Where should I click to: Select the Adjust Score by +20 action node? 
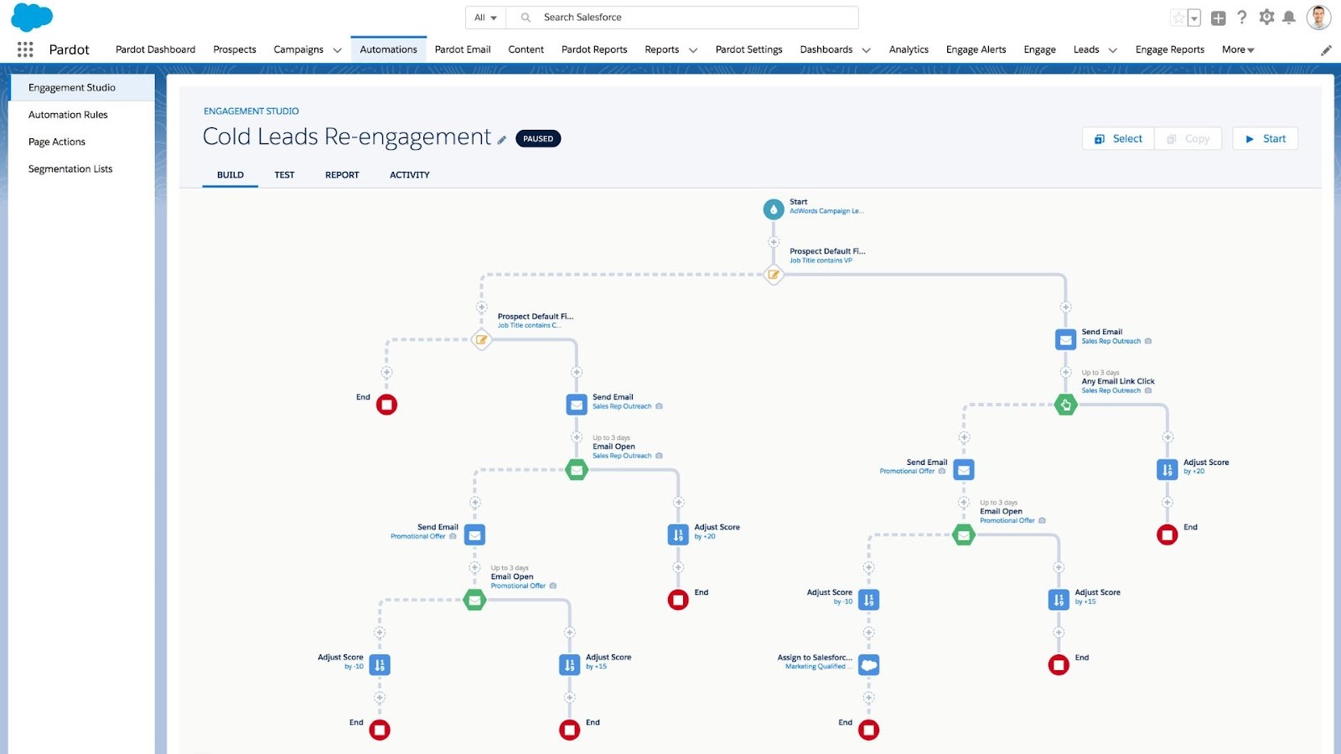[x=677, y=534]
